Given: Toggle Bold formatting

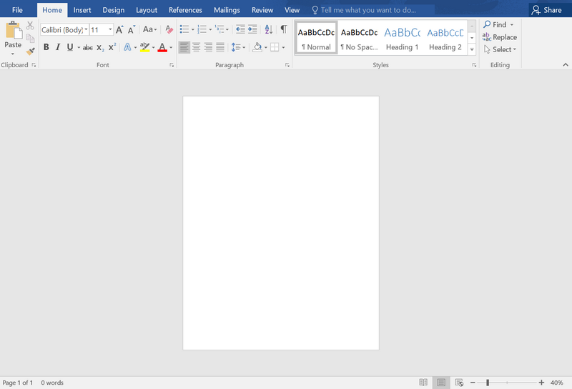Looking at the screenshot, I should 46,47.
